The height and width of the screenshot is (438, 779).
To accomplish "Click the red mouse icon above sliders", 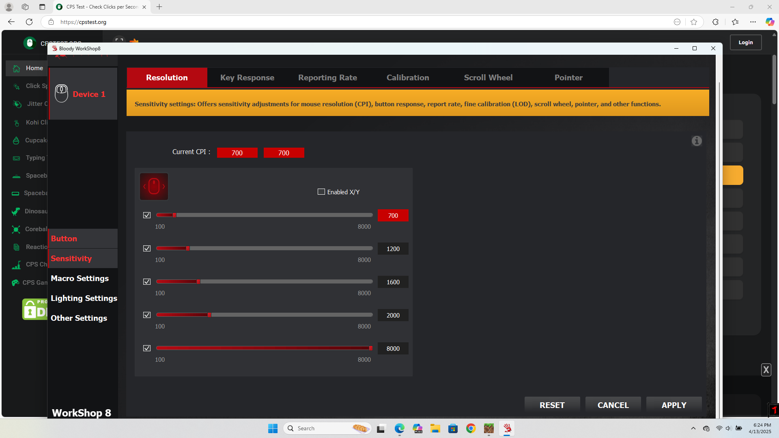I will (x=154, y=187).
